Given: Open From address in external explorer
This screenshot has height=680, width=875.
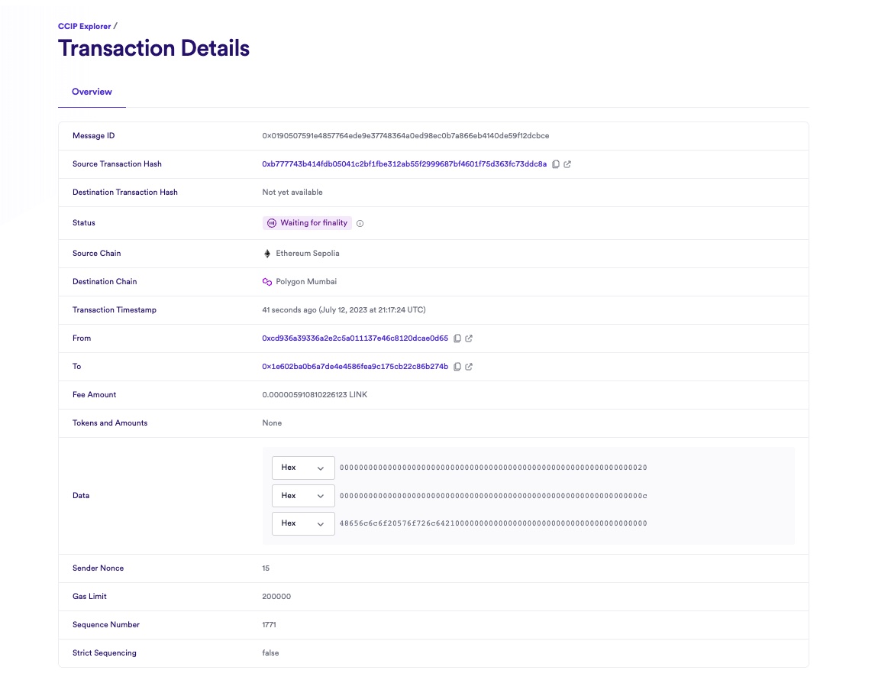Looking at the screenshot, I should click(469, 338).
